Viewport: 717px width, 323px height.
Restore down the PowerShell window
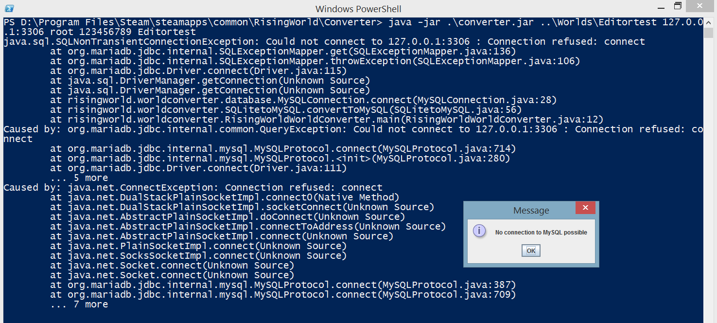tap(678, 6)
